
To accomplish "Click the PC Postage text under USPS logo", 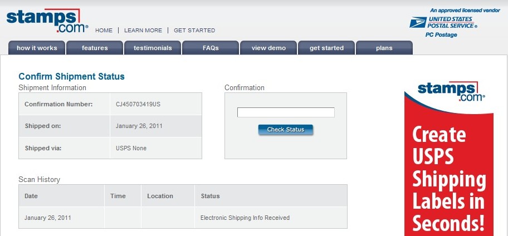I will [441, 35].
